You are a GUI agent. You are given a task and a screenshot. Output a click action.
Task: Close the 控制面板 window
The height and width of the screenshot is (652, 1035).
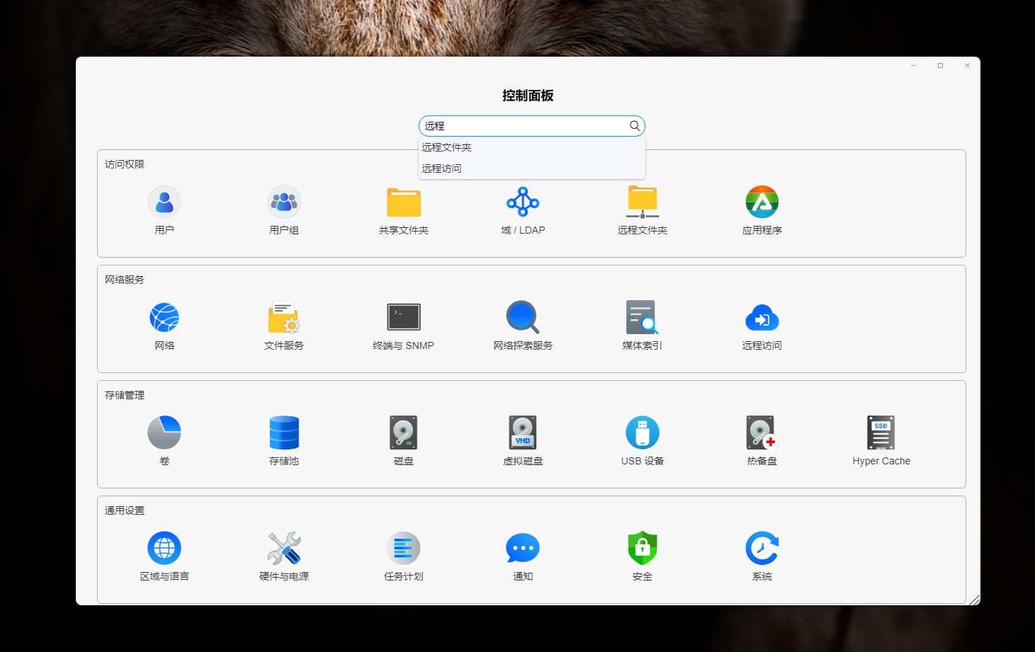click(x=968, y=66)
